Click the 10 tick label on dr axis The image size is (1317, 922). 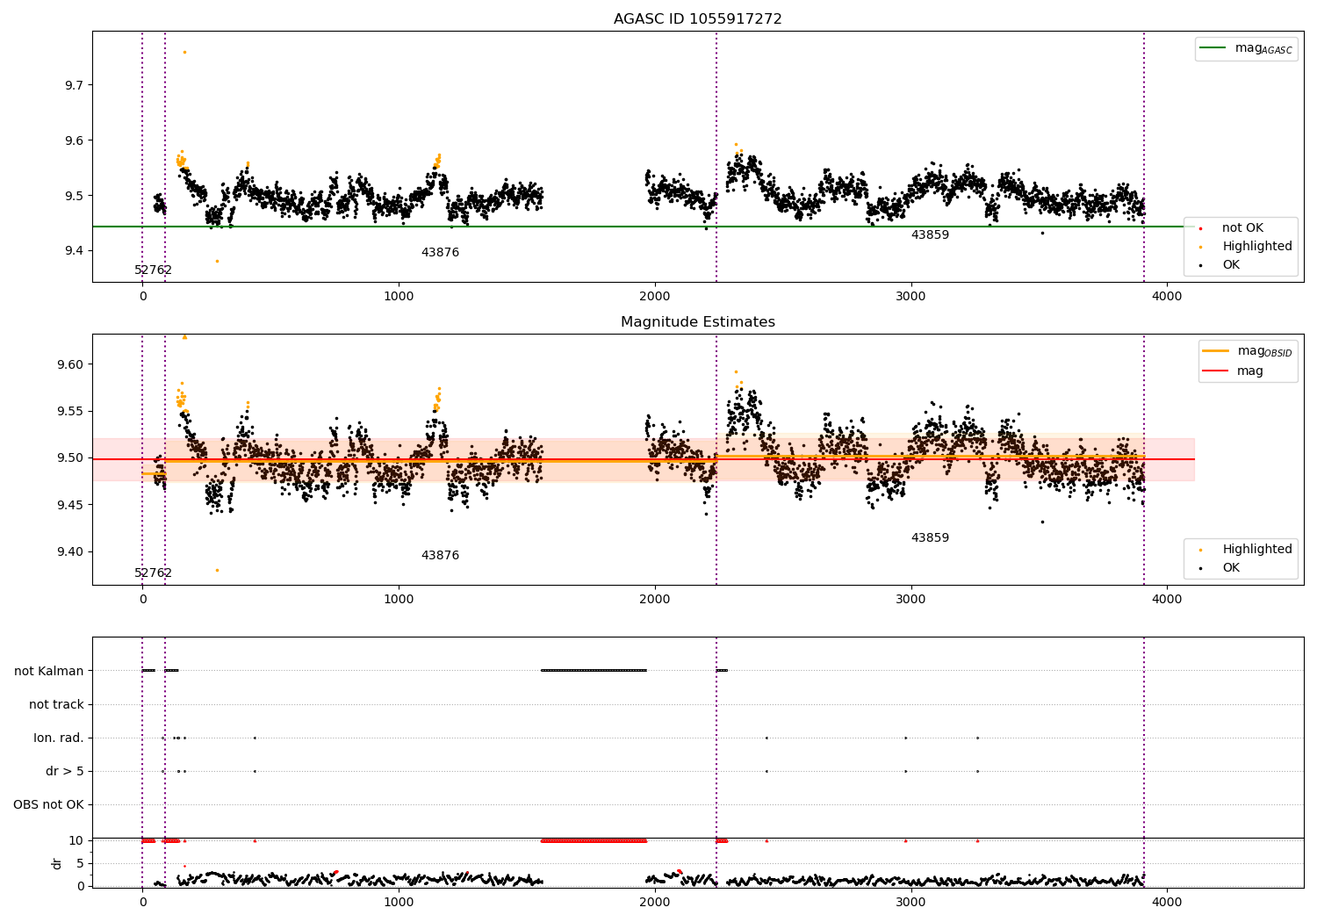point(76,840)
